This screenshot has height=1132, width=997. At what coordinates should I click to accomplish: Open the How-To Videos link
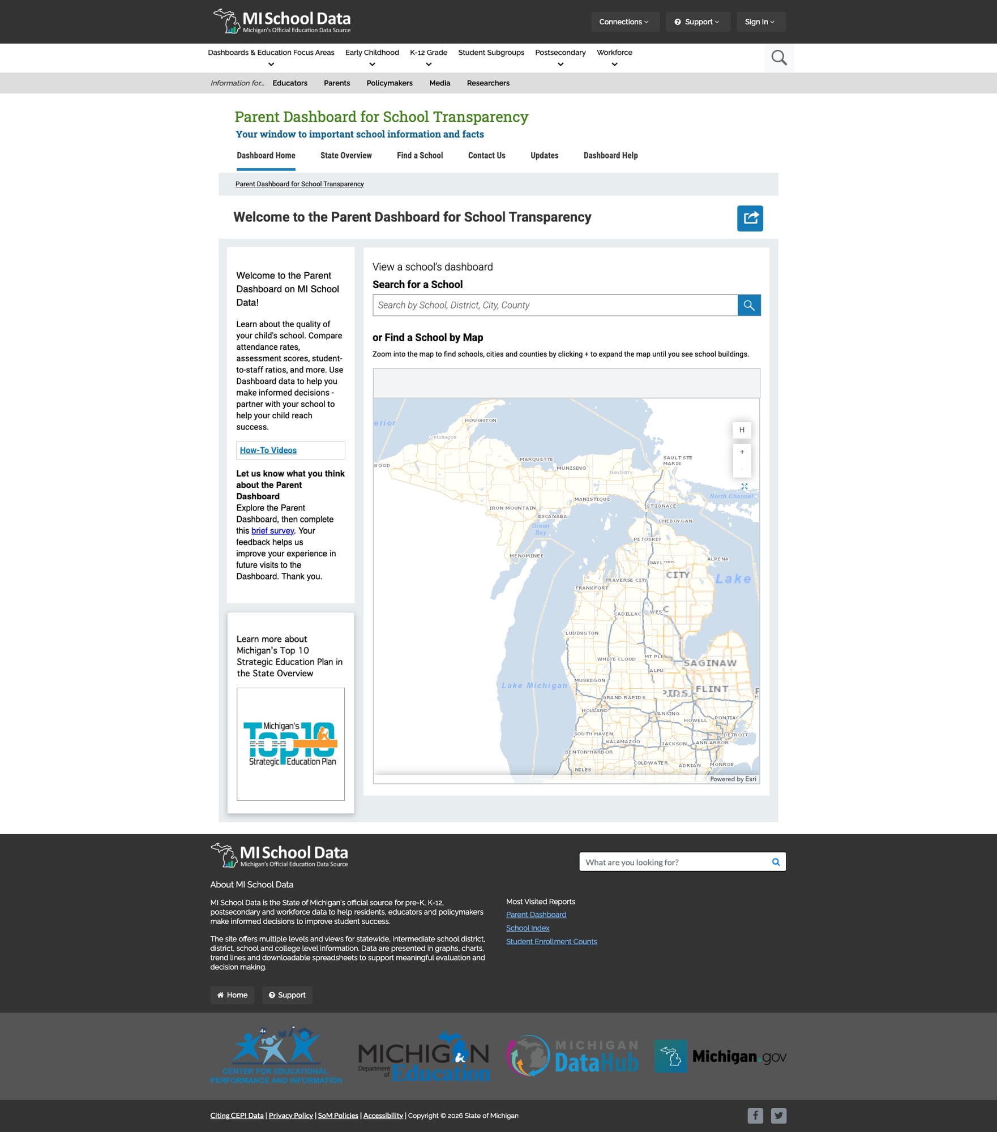[268, 451]
